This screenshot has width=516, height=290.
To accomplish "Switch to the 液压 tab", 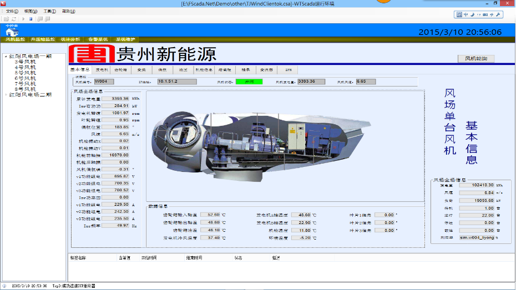I will [x=183, y=70].
